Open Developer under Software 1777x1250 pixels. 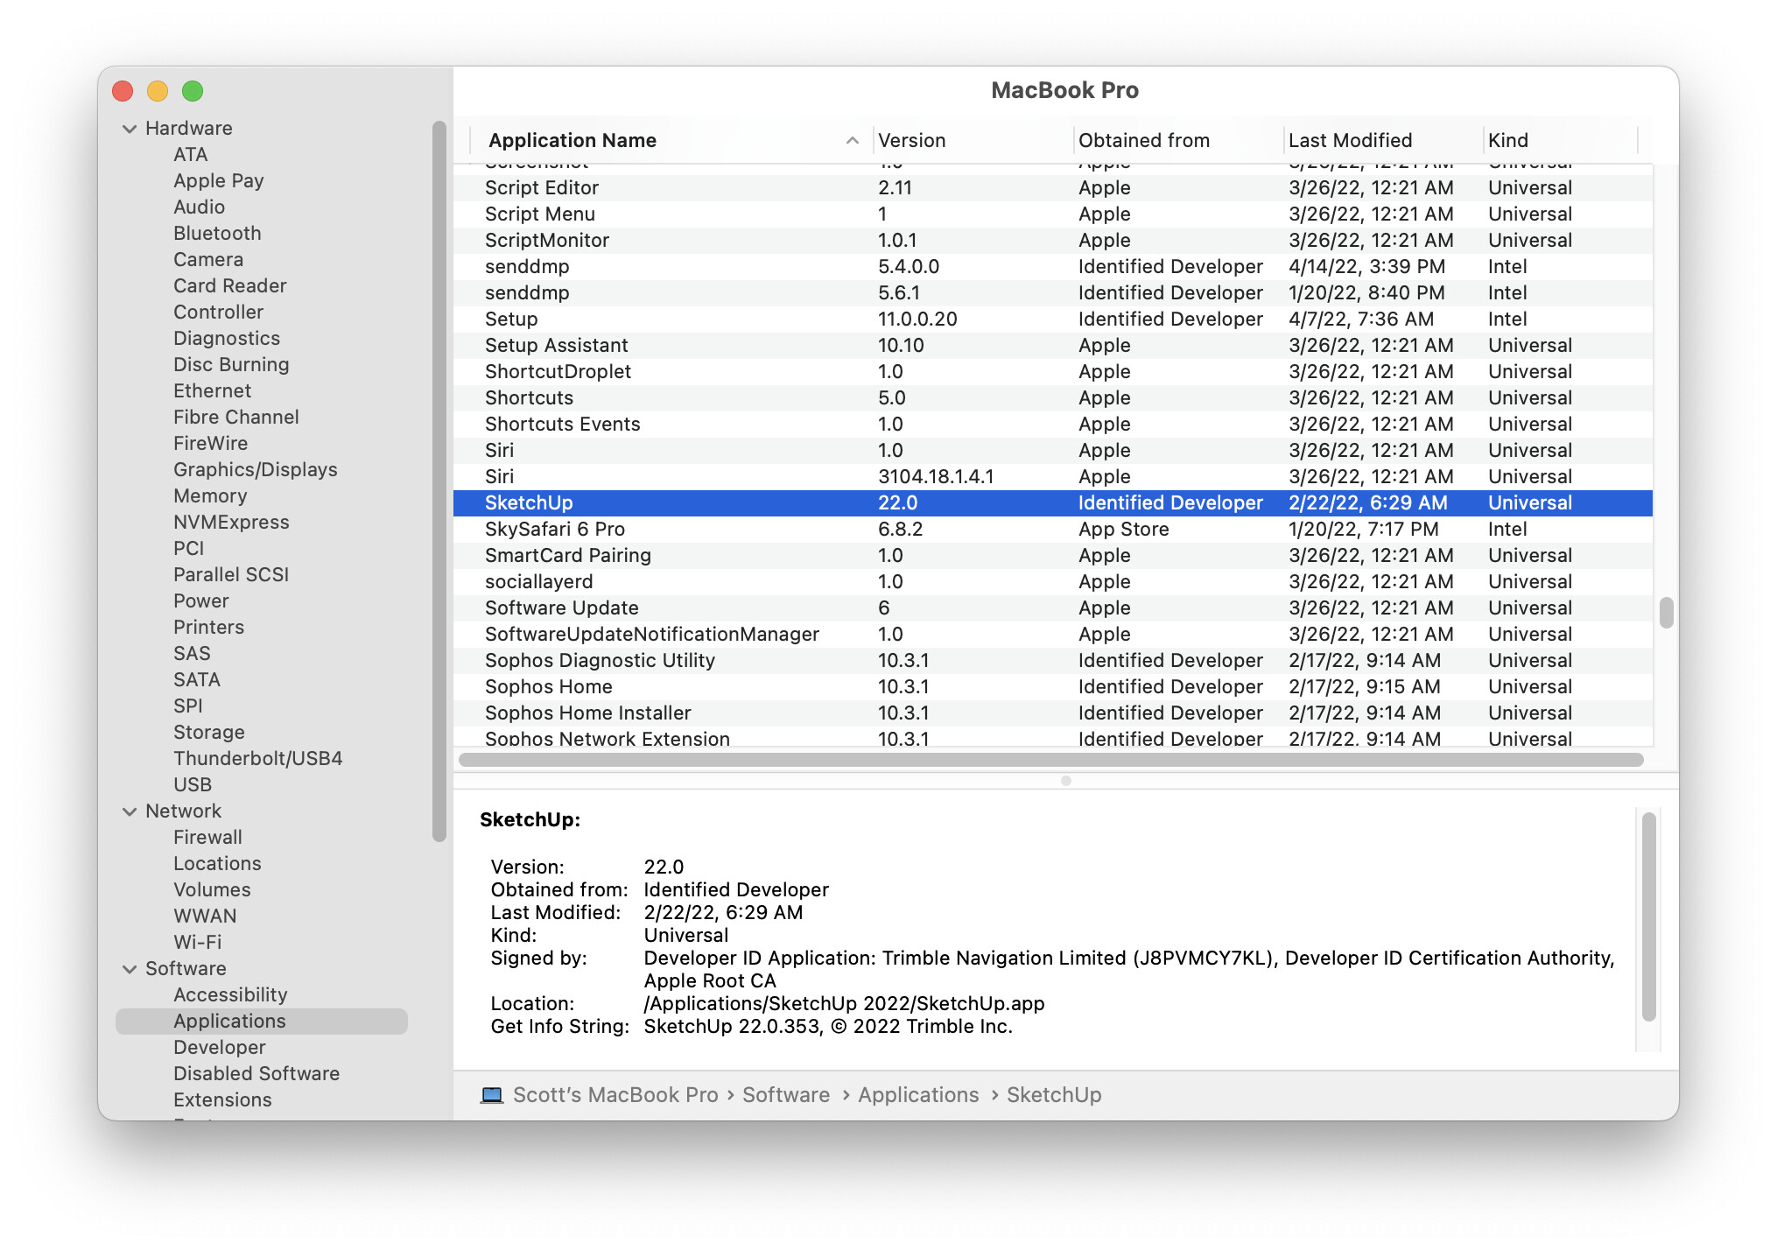(219, 1048)
